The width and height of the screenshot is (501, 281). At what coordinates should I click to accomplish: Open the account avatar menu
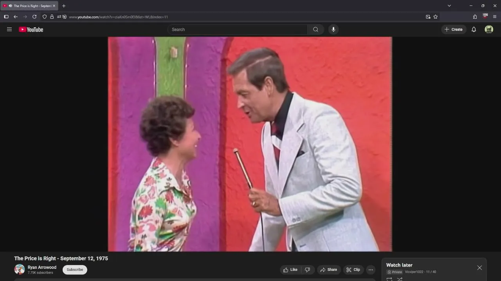point(489,29)
